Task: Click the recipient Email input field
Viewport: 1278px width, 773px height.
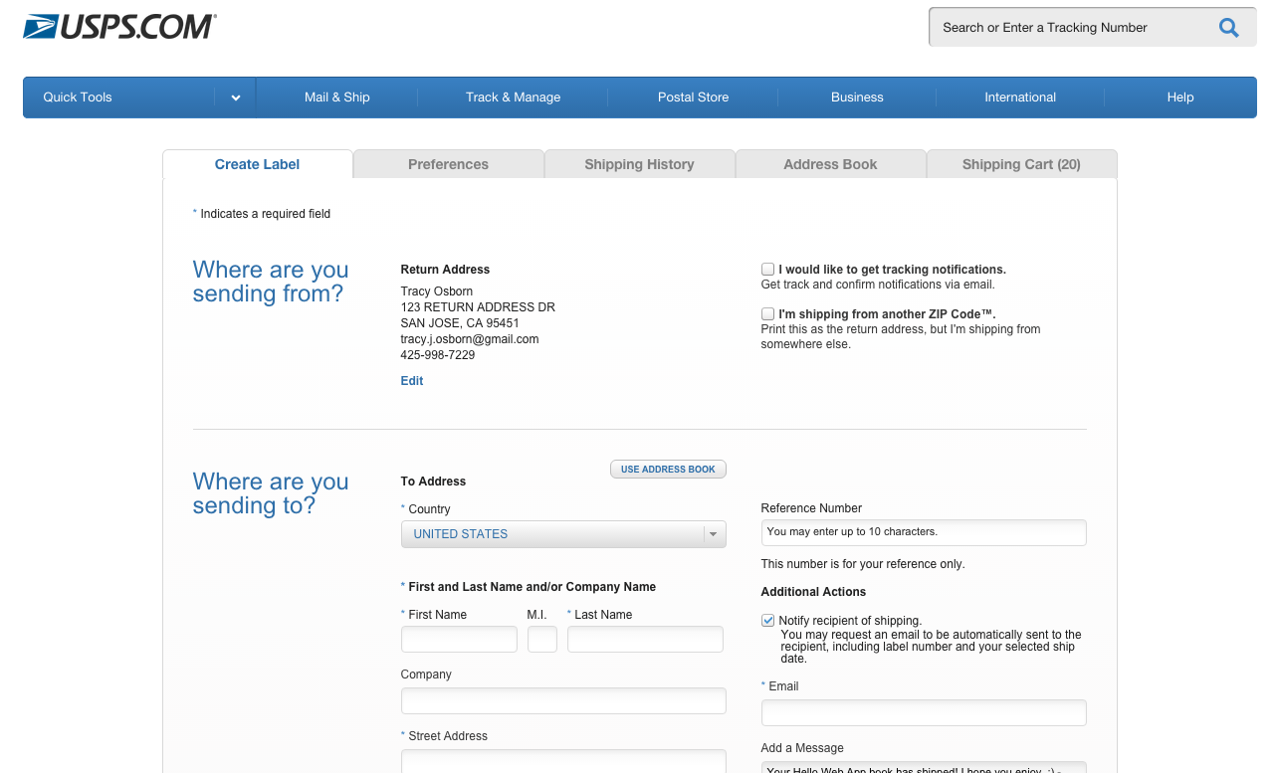Action: pyautogui.click(x=924, y=713)
